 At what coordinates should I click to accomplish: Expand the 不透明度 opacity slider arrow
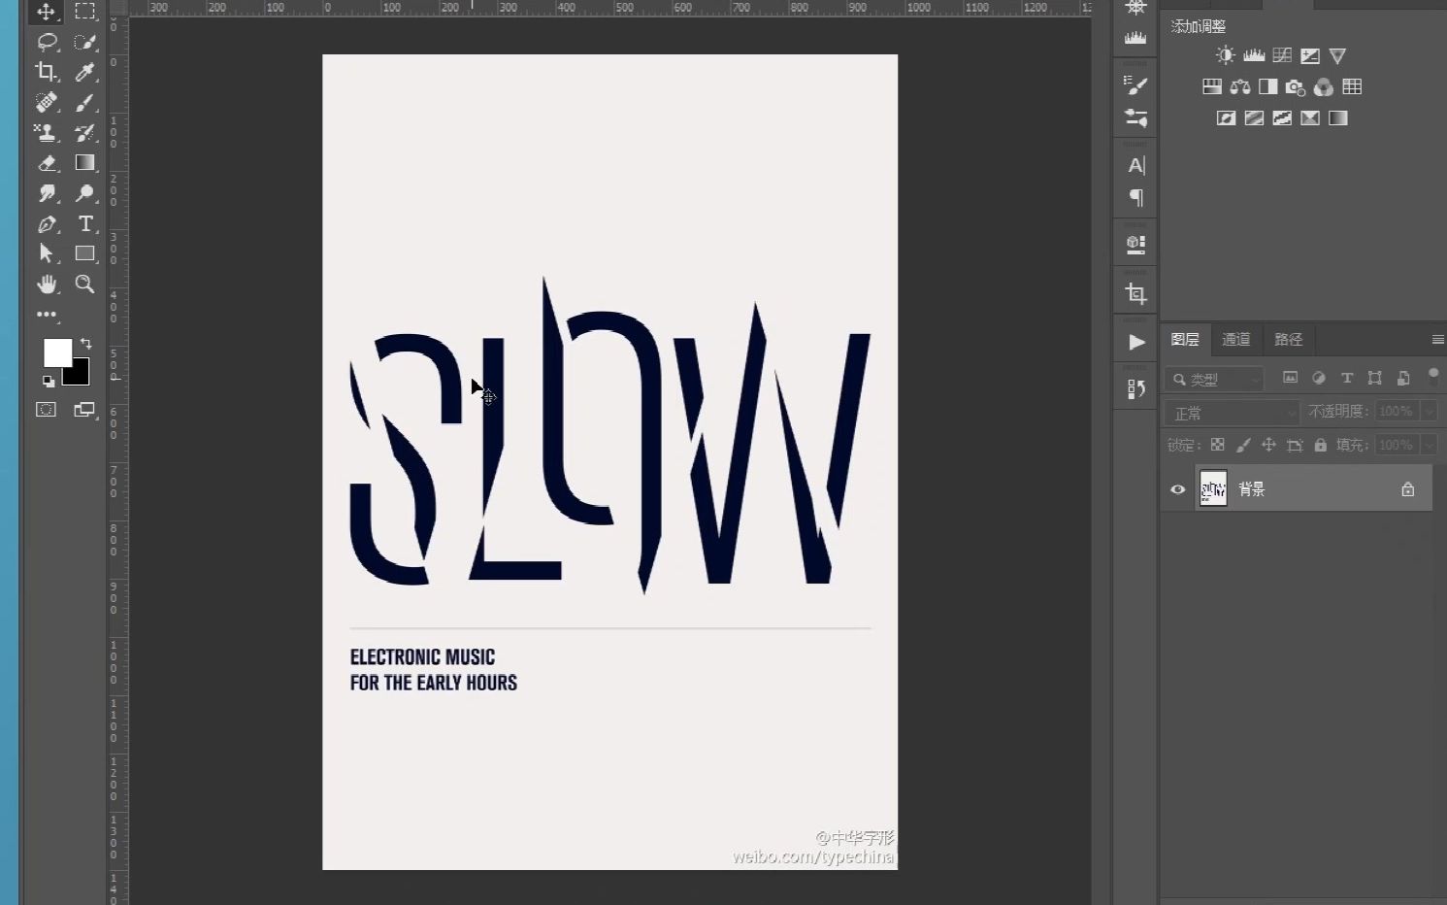point(1429,412)
